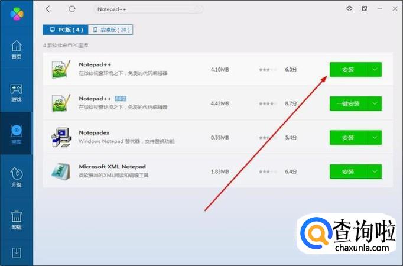Switch to the PC版 (4) tab
Image resolution: width=403 pixels, height=266 pixels.
point(66,30)
